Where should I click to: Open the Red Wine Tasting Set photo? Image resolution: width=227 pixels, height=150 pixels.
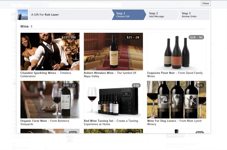113,100
